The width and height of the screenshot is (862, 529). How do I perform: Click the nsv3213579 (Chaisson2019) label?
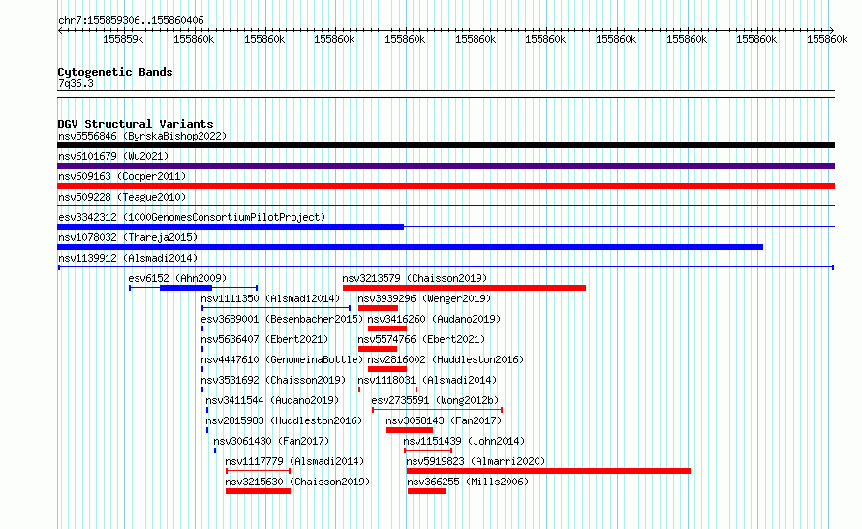tap(415, 278)
